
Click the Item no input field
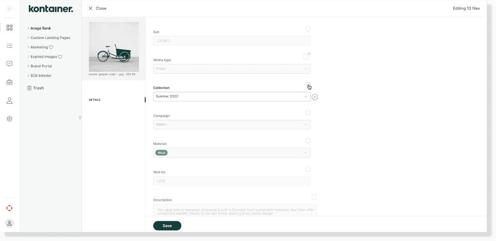tap(231, 181)
